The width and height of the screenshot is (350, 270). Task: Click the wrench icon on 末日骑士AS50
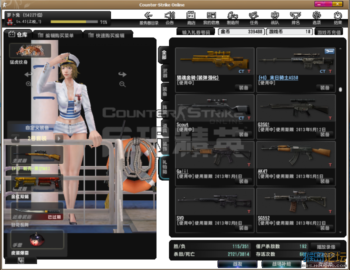click(x=329, y=51)
